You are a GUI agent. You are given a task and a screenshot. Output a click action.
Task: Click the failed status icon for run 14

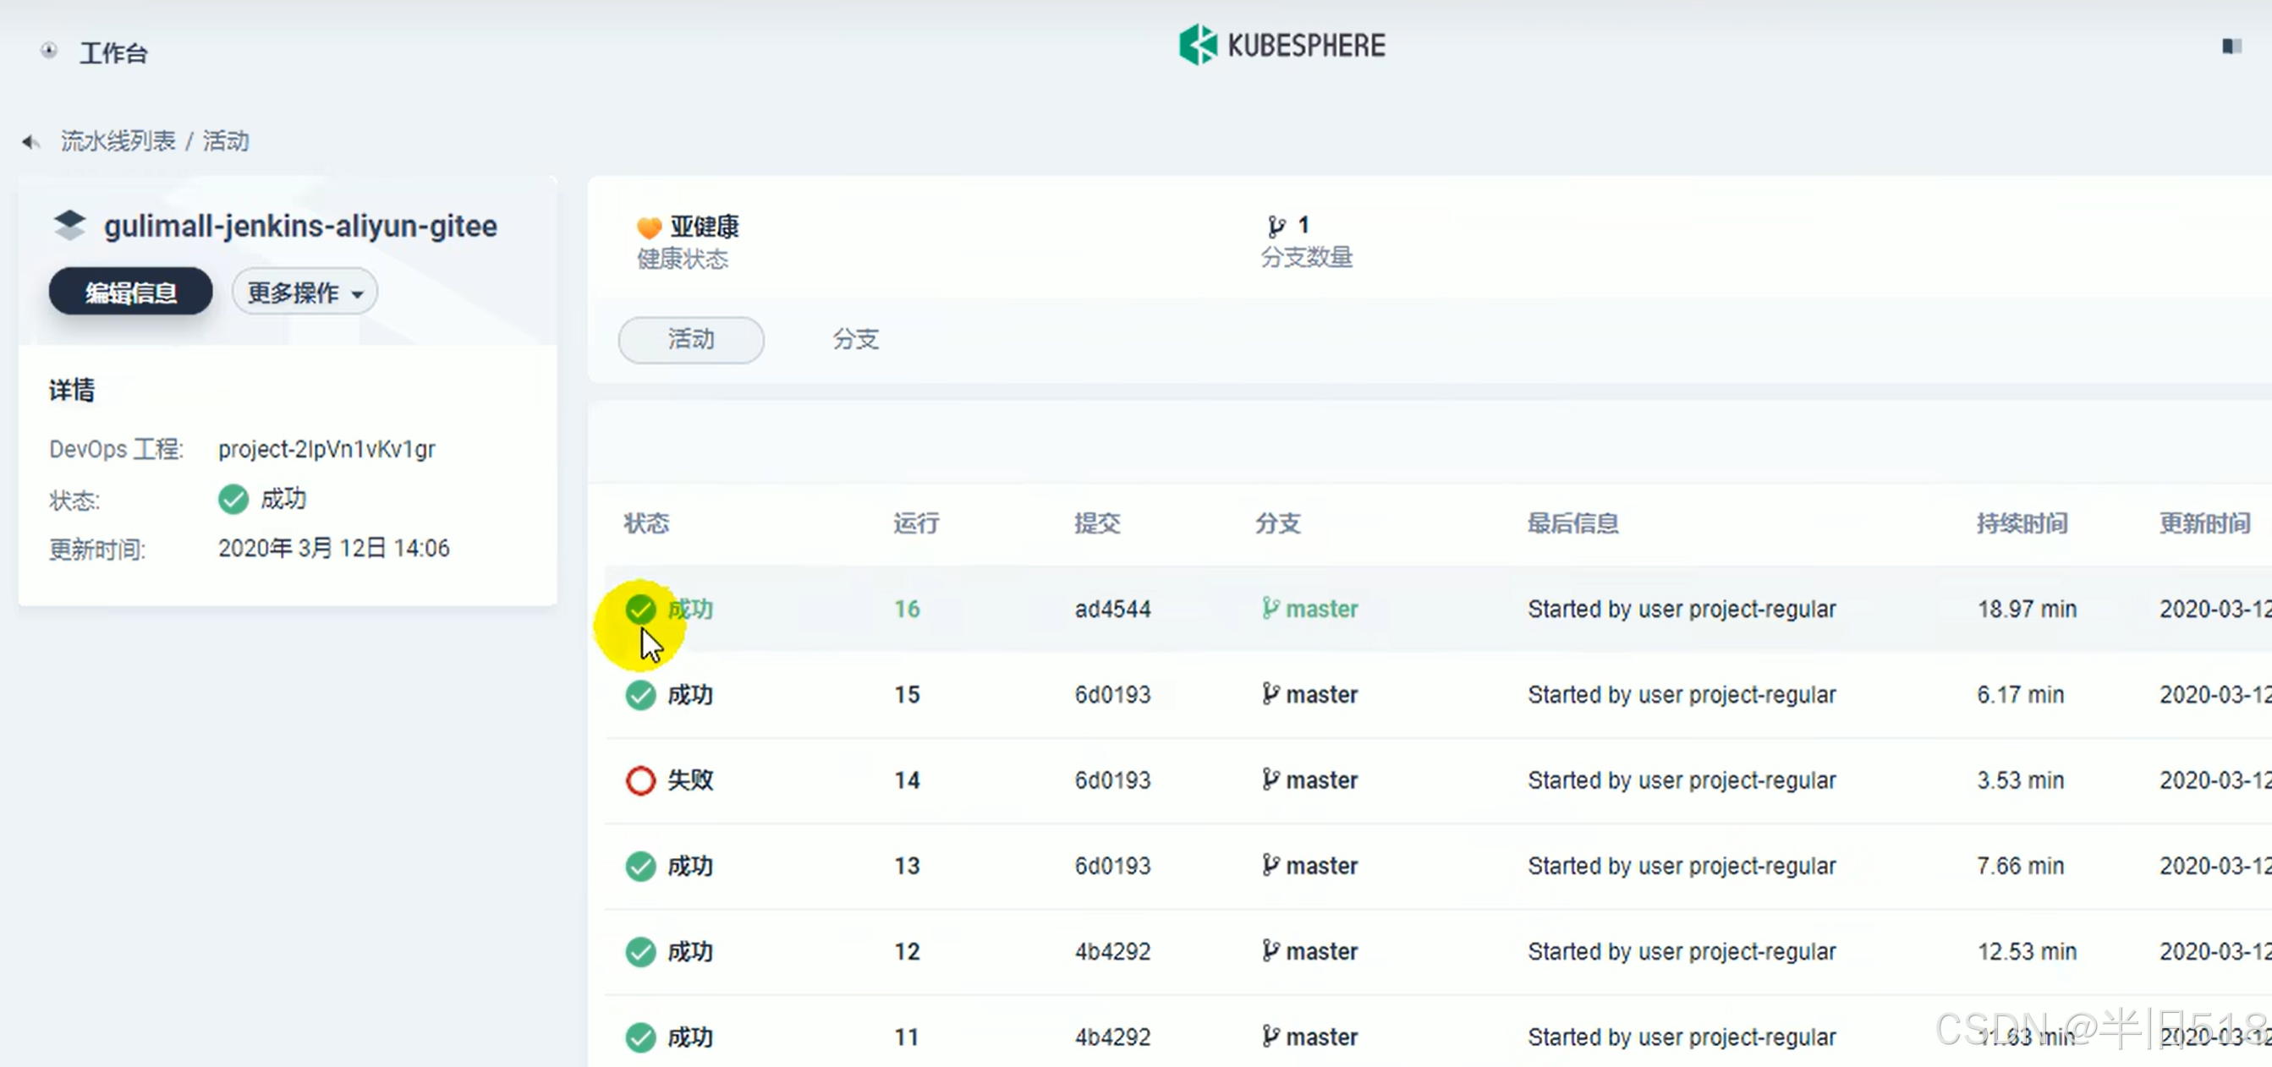(x=640, y=780)
